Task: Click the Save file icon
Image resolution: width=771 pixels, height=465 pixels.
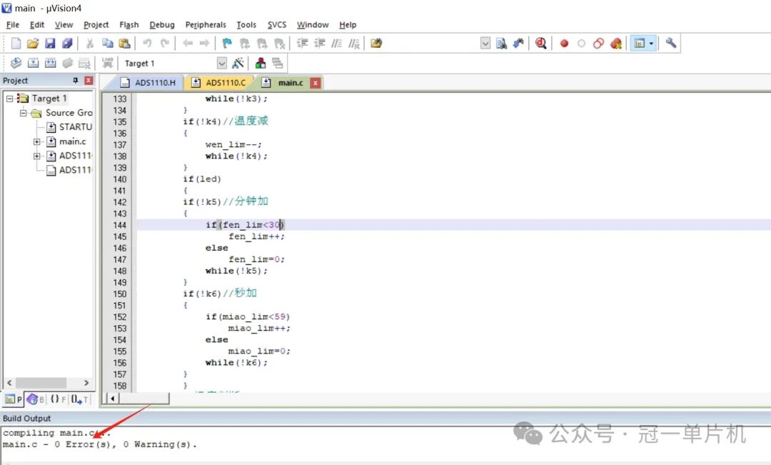Action: click(x=50, y=44)
